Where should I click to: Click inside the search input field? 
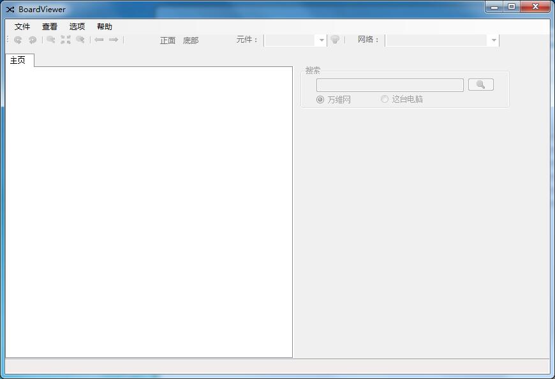pyautogui.click(x=390, y=84)
